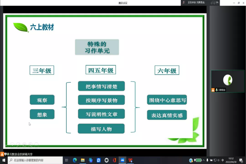Open the Windows Start menu
Viewport: 246px width, 164px height.
pyautogui.click(x=4, y=160)
